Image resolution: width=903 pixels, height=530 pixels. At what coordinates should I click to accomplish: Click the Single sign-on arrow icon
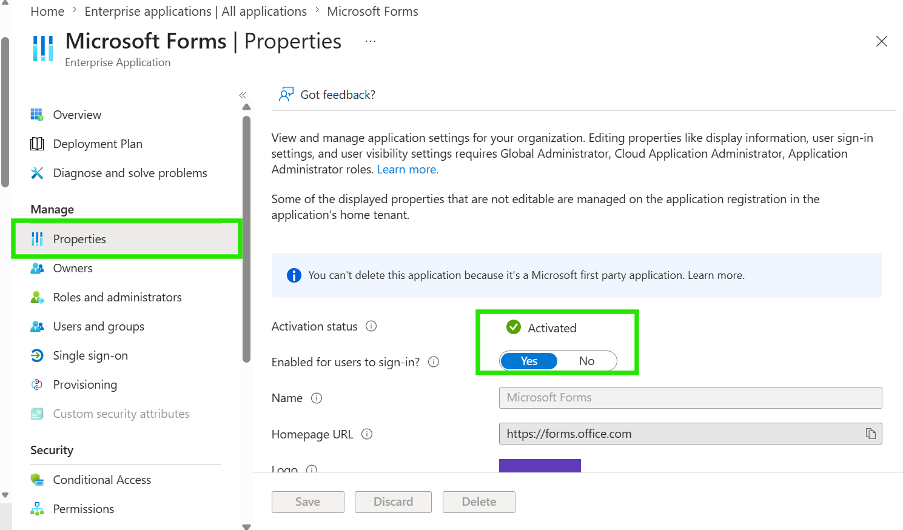[37, 355]
